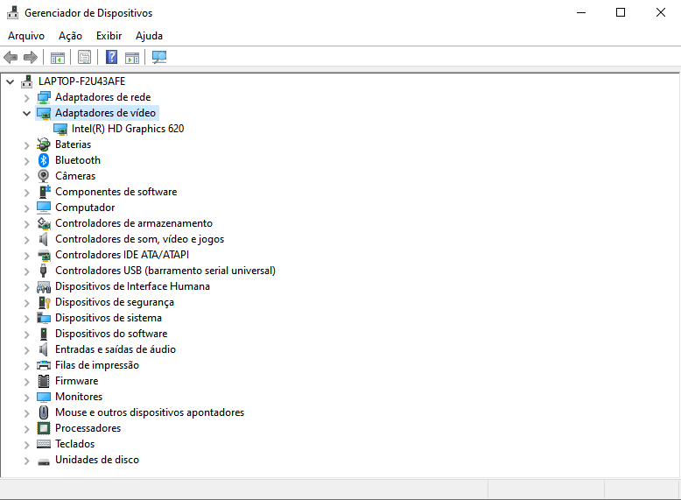681x500 pixels.
Task: Maximize the Gerenciador de Dispositivos window
Action: pyautogui.click(x=621, y=12)
